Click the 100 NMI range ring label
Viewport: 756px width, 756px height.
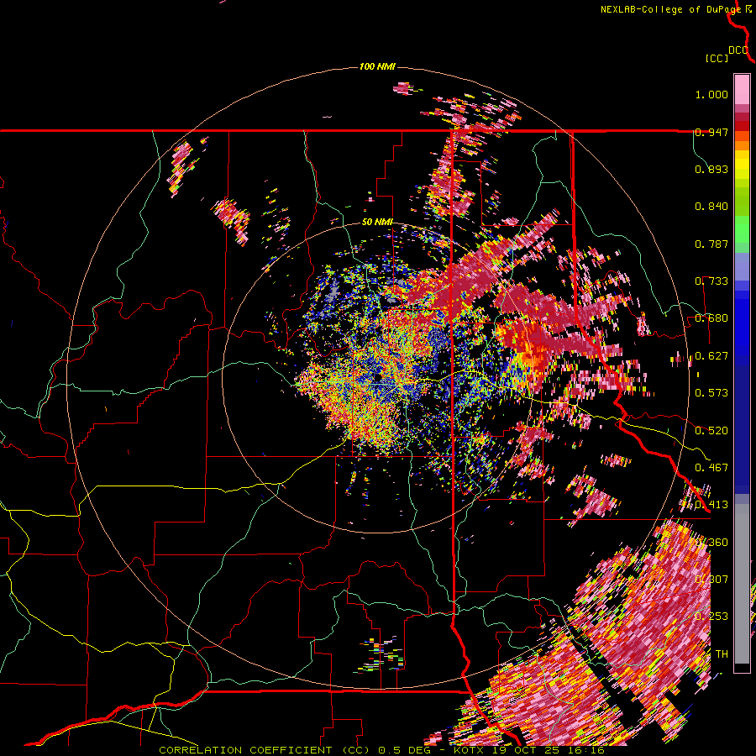pyautogui.click(x=377, y=66)
